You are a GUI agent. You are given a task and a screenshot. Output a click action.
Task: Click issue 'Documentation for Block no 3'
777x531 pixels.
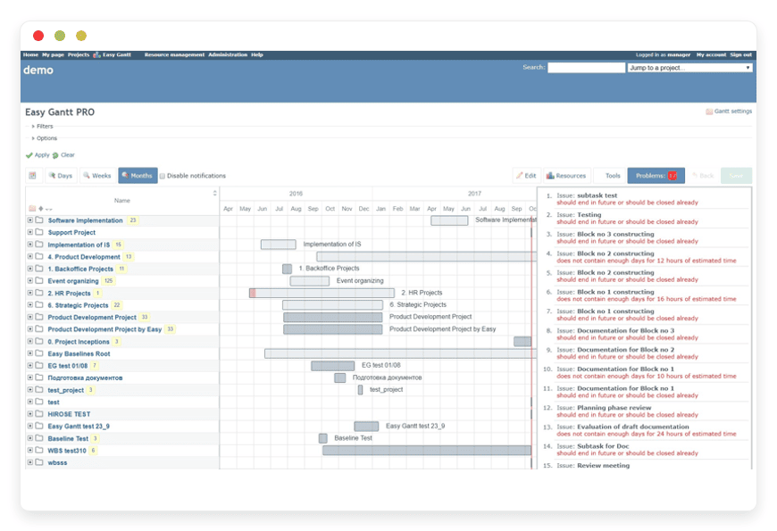(626, 331)
